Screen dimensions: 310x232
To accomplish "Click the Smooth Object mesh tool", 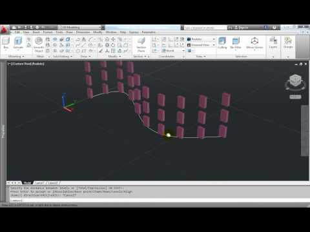I will pos(39,44).
